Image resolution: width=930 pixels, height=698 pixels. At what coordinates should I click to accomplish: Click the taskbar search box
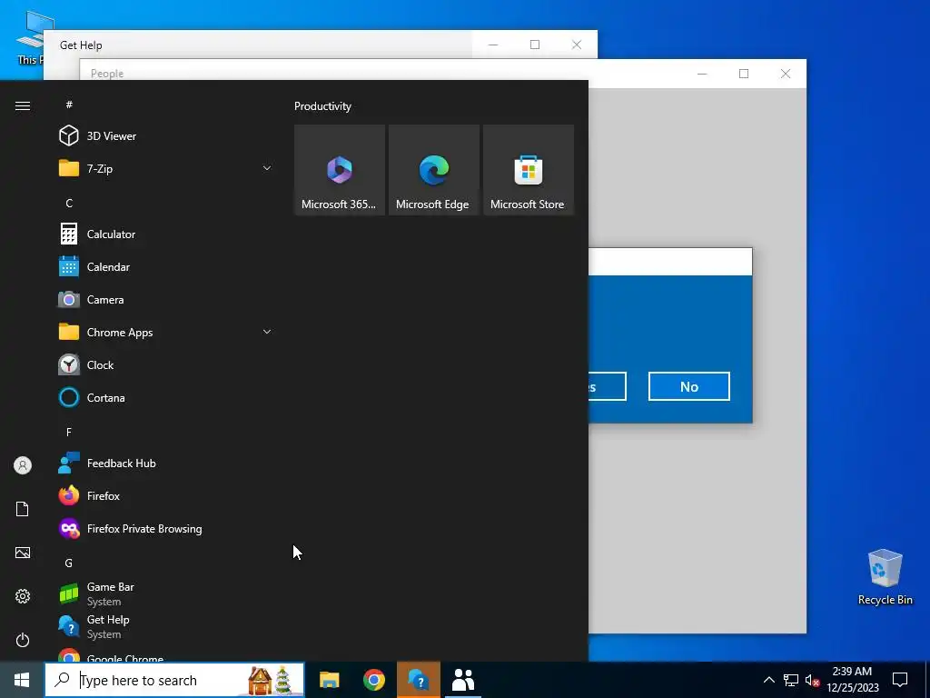pos(174,680)
